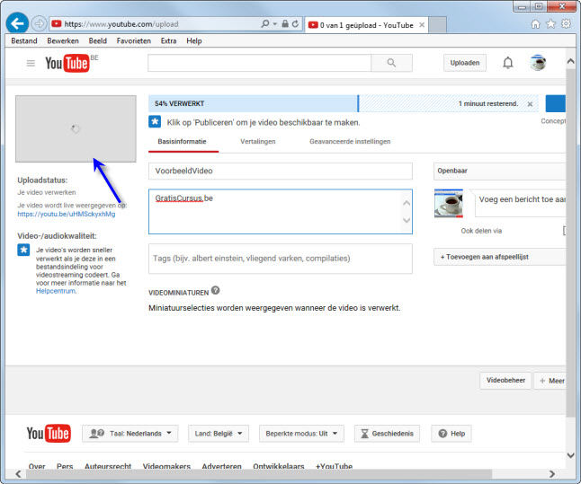Open the Bewerken menu

pyautogui.click(x=63, y=41)
